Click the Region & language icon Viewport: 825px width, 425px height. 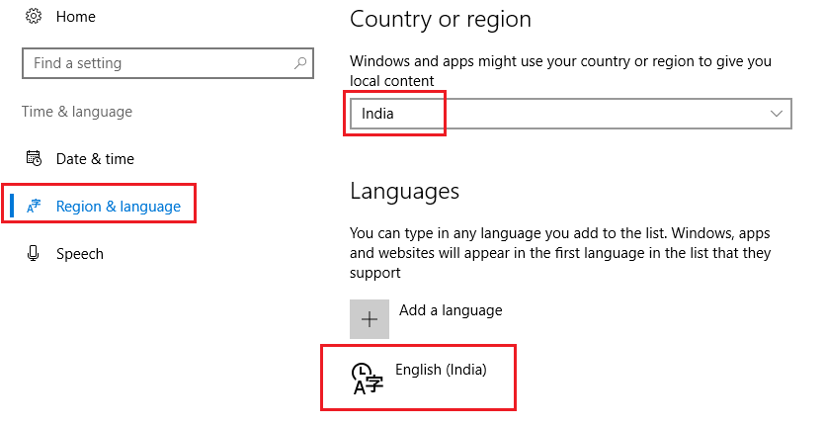tap(34, 207)
